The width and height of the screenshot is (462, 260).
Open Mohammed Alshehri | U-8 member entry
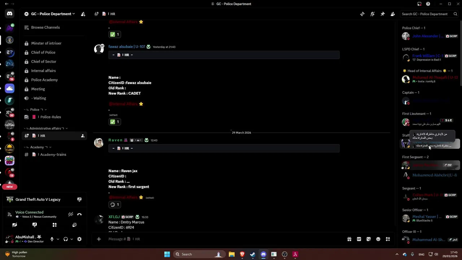coord(430,175)
